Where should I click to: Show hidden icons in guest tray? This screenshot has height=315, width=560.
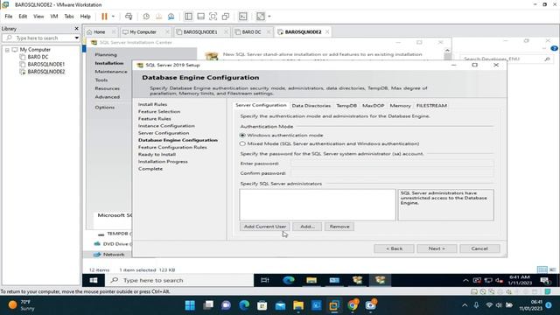click(x=465, y=280)
